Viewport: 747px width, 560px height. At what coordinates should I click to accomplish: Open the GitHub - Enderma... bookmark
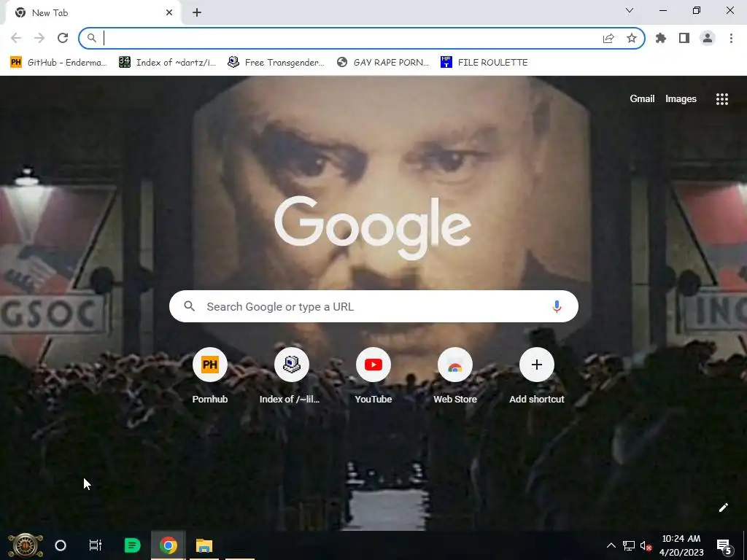(58, 63)
